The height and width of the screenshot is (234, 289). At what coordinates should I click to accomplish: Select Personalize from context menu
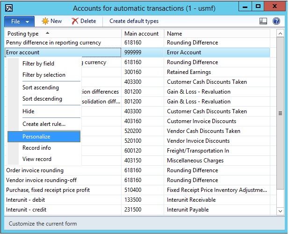(x=36, y=137)
